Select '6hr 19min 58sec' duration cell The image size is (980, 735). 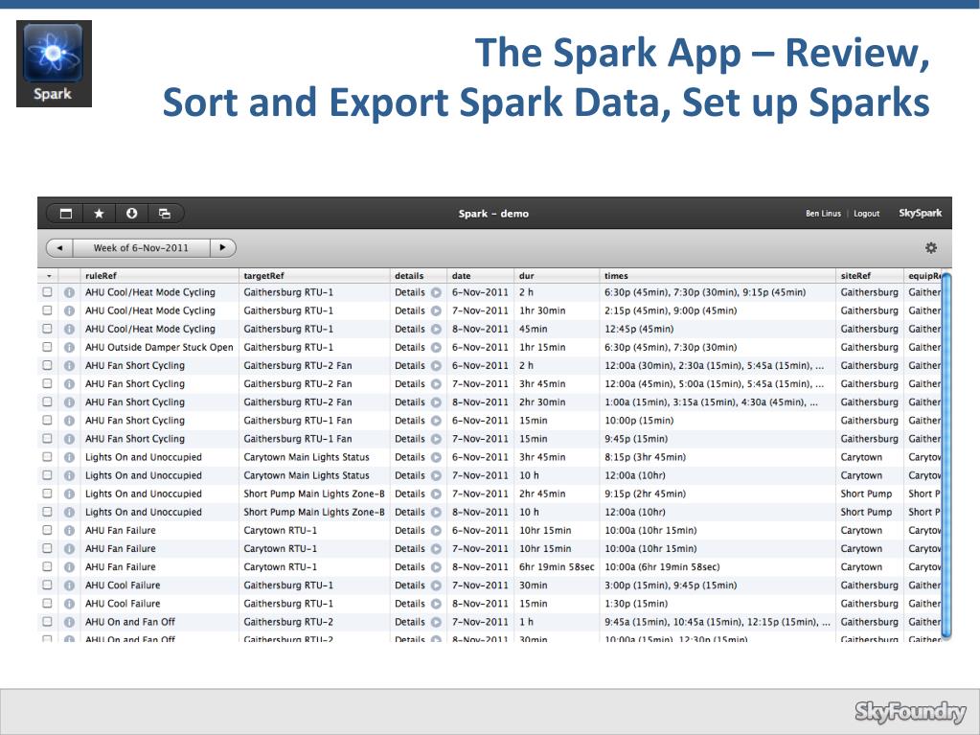coord(557,567)
